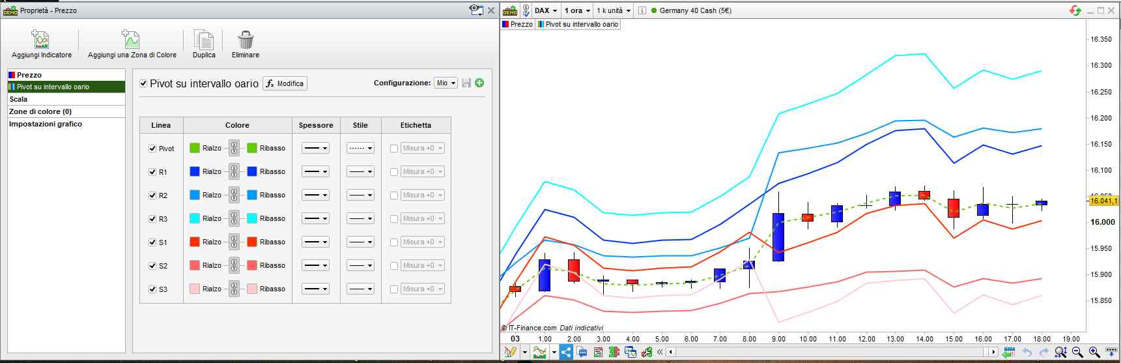Click the Eliminare trash icon
This screenshot has width=1121, height=363.
click(246, 40)
